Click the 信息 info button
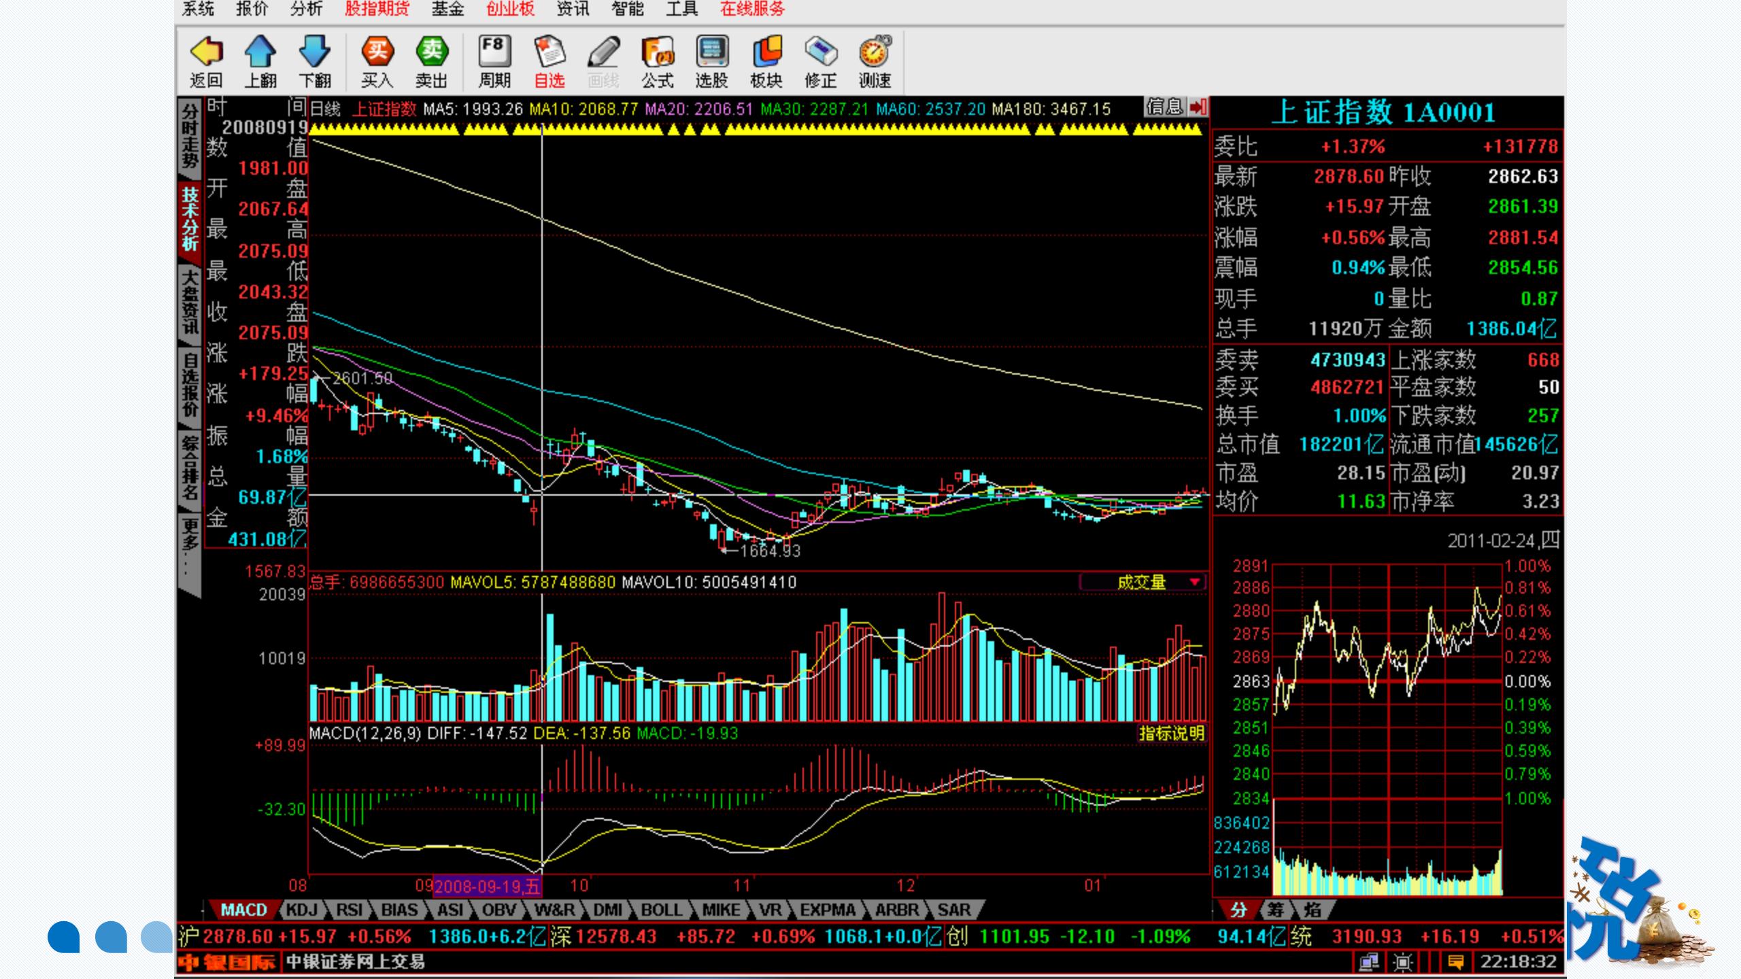 (x=1164, y=107)
